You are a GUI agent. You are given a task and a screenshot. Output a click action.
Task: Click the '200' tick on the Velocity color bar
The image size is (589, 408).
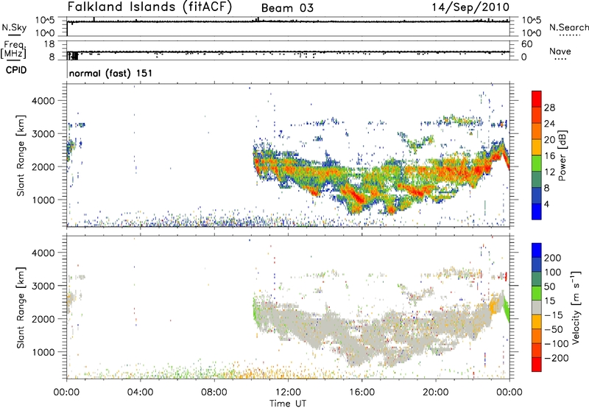(553, 258)
